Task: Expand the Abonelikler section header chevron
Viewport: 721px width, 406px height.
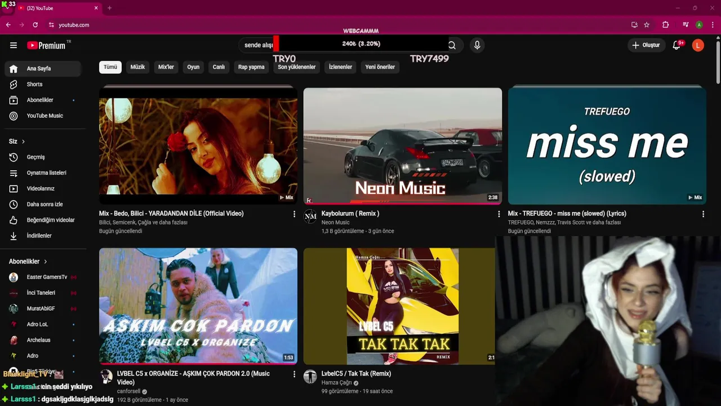Action: (46, 262)
